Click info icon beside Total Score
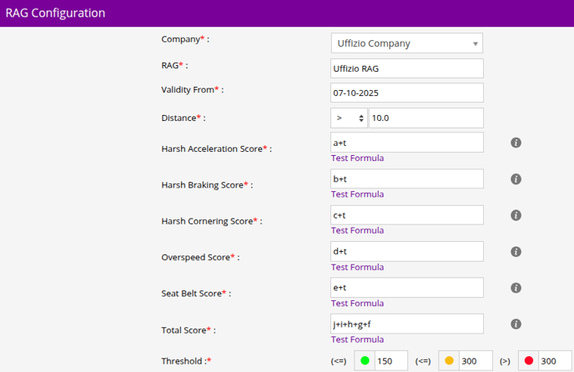Viewport: 574px width, 372px height. (x=516, y=324)
